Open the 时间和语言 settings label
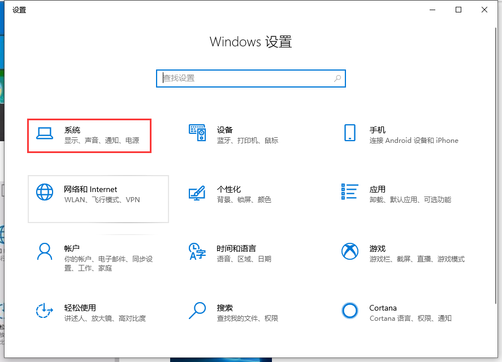502x362 pixels. (236, 248)
